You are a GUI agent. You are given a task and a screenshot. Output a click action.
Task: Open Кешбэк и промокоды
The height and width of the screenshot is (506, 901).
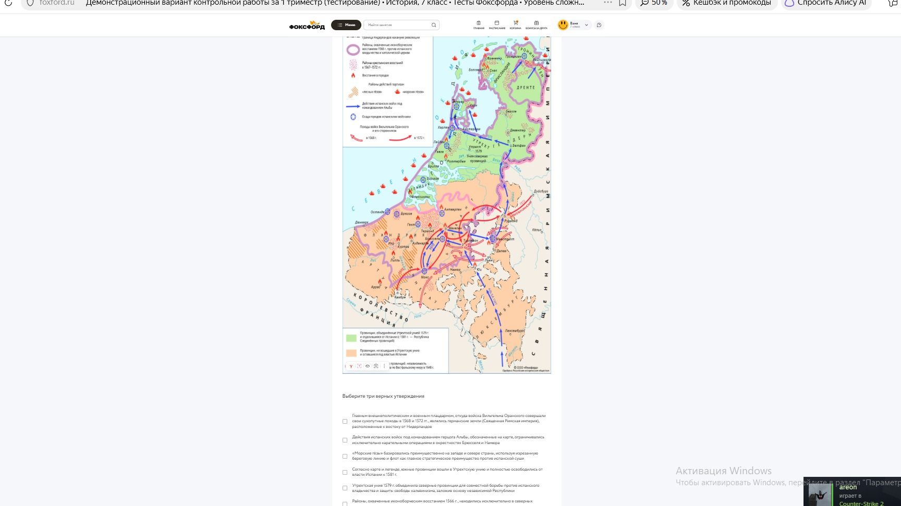(x=727, y=3)
